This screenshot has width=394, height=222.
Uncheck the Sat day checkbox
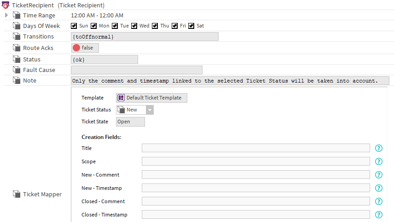pyautogui.click(x=191, y=26)
